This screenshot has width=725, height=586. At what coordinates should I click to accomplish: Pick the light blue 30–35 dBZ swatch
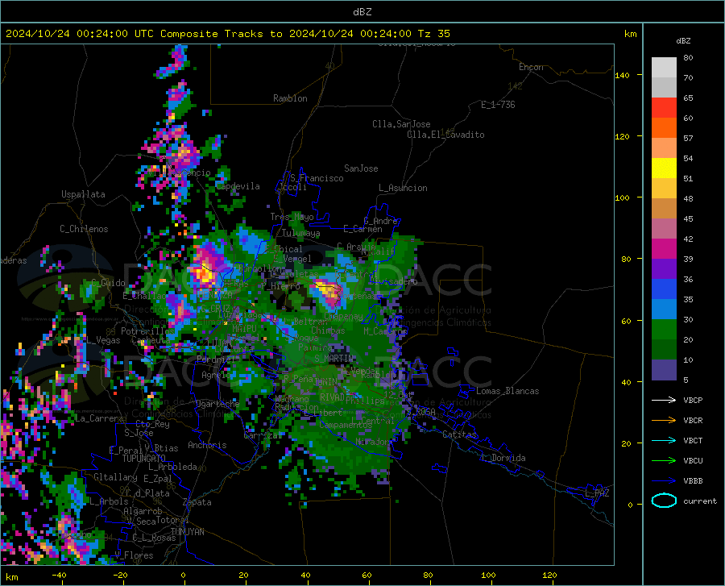664,310
